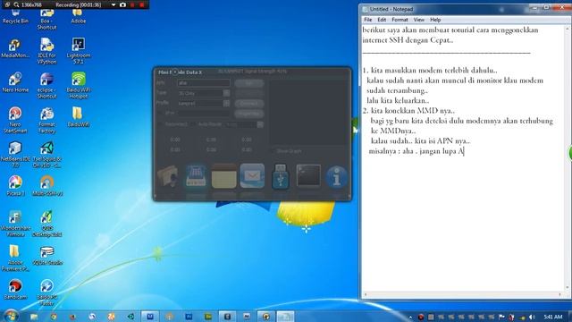Open Notepad Edit menu

pyautogui.click(x=382, y=20)
